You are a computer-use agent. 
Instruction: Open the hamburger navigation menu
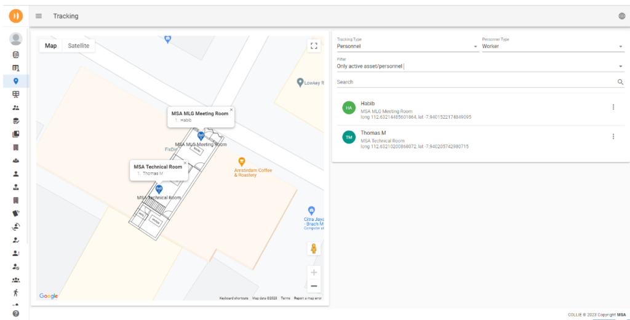pyautogui.click(x=39, y=16)
